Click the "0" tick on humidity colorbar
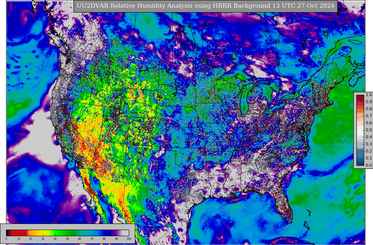Viewport: 373px width, 245px height. coord(6,239)
